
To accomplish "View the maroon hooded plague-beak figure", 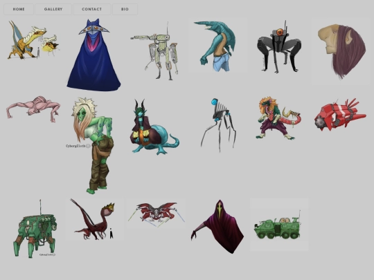I will click(x=217, y=227).
